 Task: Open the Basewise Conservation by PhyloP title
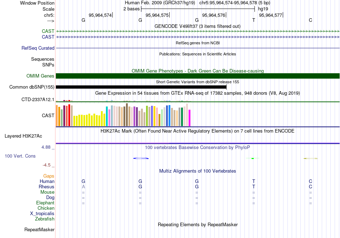click(x=198, y=148)
